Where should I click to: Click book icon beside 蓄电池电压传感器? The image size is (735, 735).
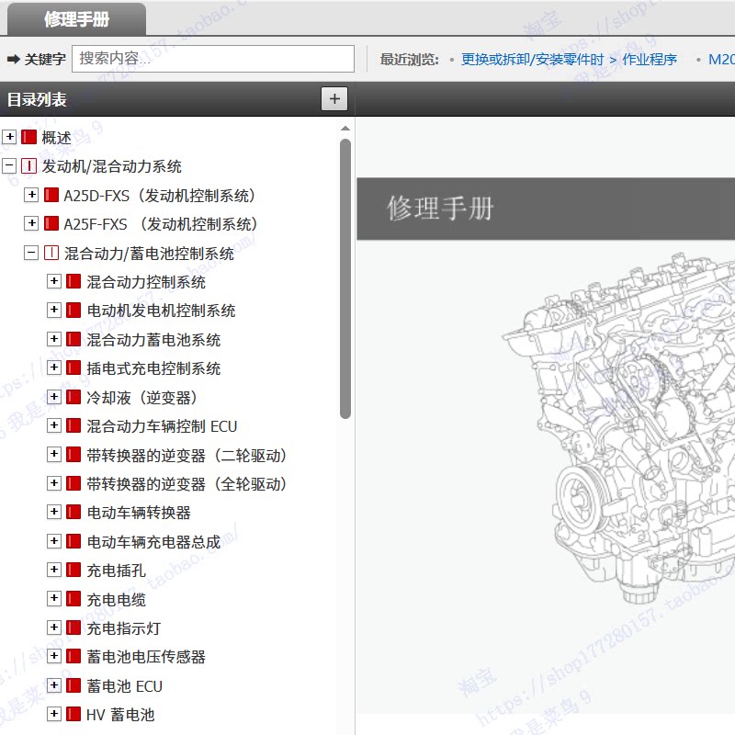[x=73, y=656]
